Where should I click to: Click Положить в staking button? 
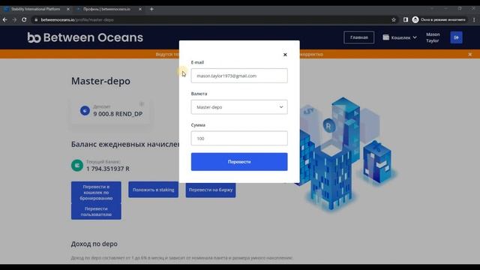tap(153, 190)
